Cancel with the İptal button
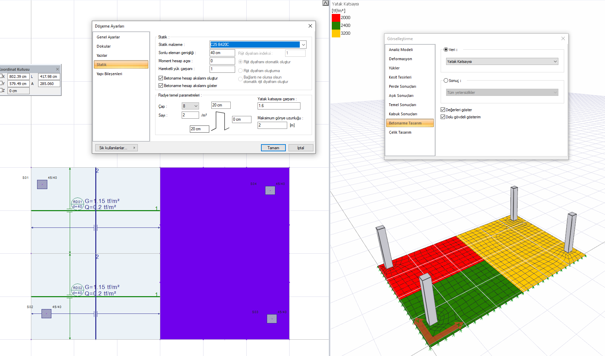This screenshot has width=605, height=356. click(301, 148)
